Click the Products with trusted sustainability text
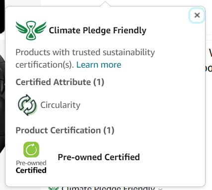 click(85, 52)
